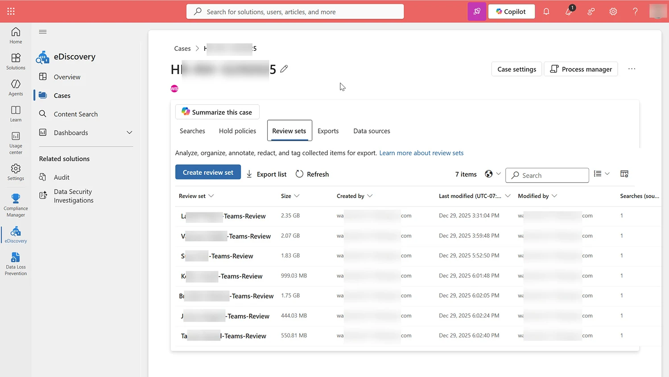This screenshot has height=377, width=669.
Task: Open Size column sort menu
Action: point(290,196)
